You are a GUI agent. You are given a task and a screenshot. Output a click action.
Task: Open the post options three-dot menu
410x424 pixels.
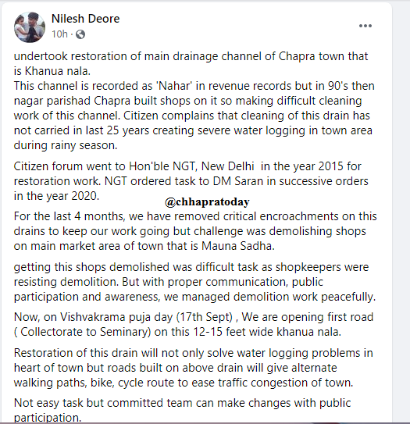(x=365, y=26)
